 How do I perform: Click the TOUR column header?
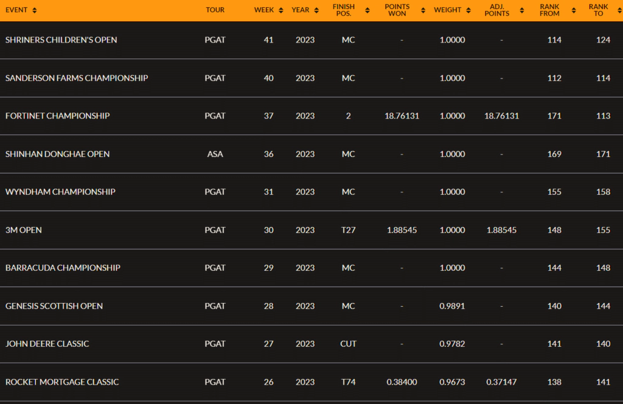pos(215,10)
